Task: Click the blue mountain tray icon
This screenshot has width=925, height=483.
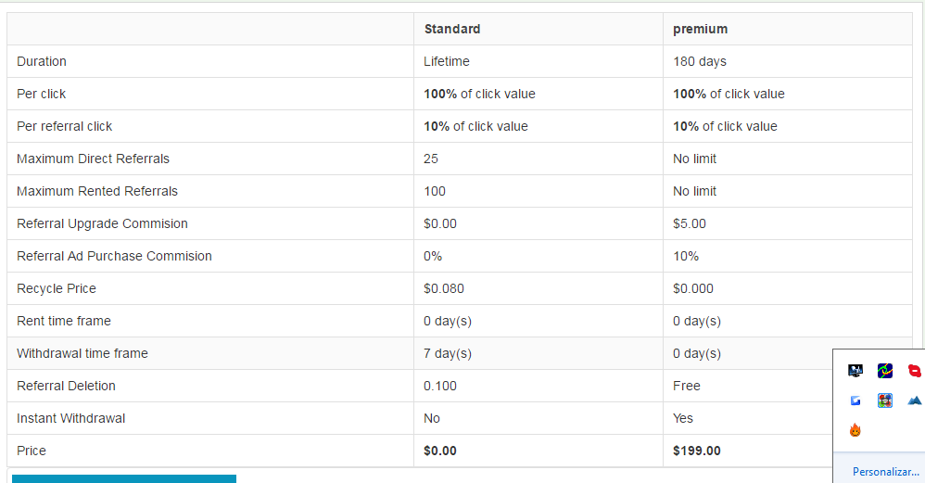Action: 915,400
